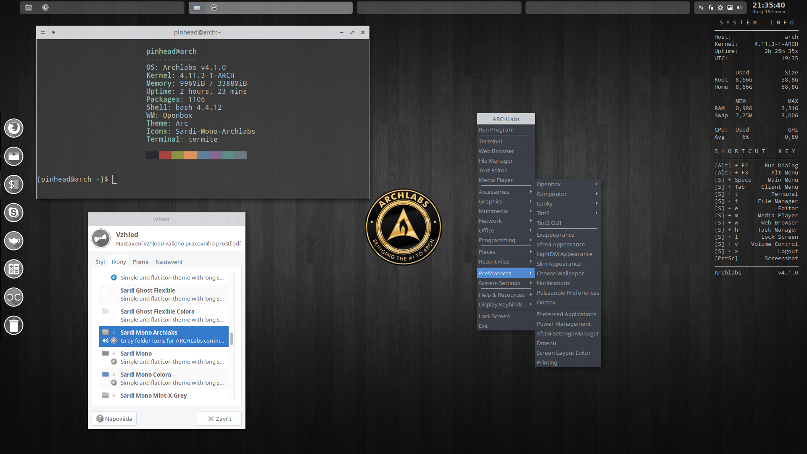Expand the Conky submenu
The image size is (807, 454).
point(567,204)
